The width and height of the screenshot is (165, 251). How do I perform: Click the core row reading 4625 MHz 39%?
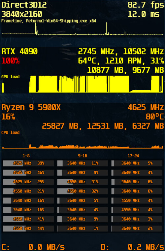(28, 163)
